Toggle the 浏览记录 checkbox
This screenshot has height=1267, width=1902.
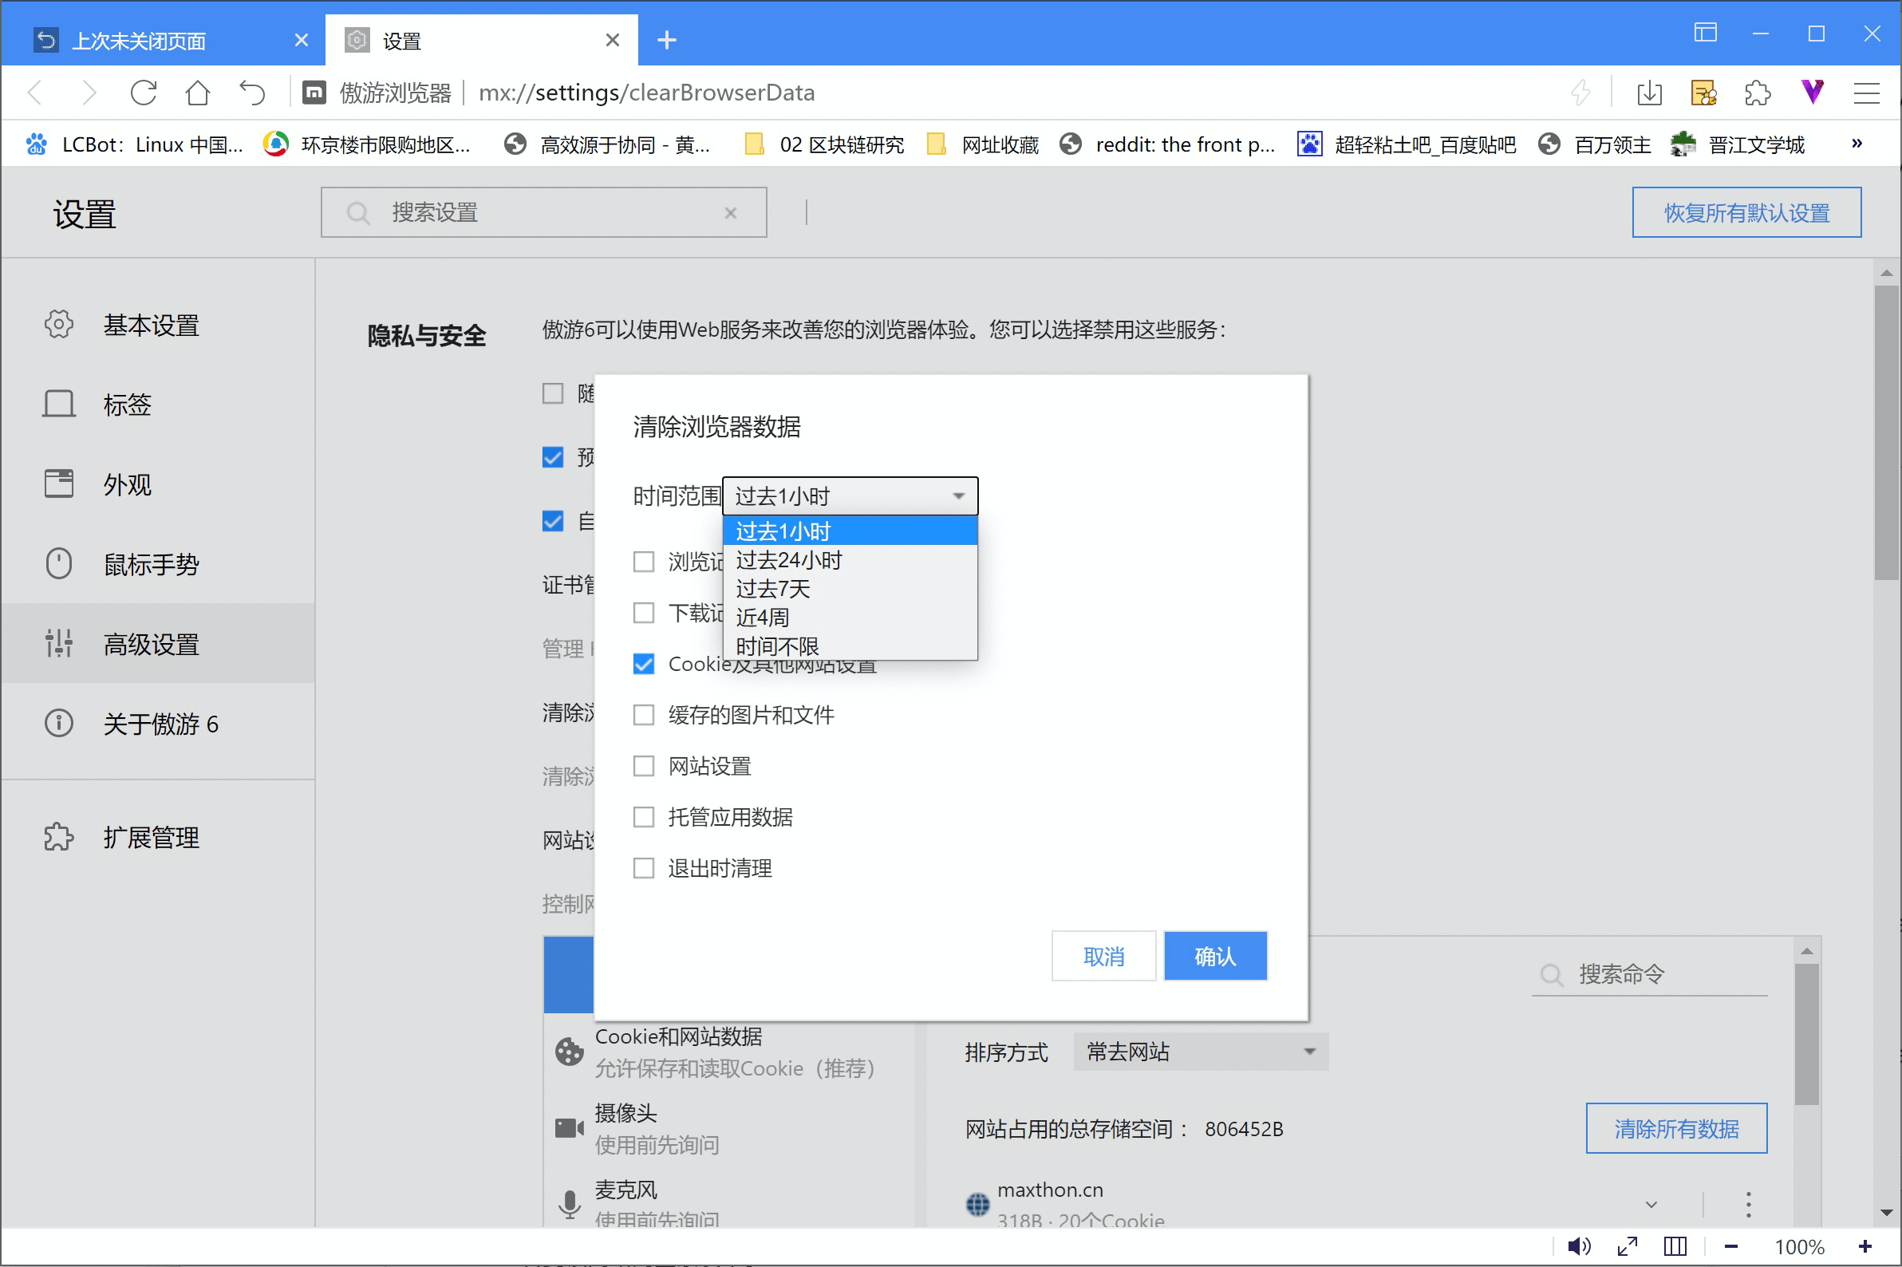644,562
